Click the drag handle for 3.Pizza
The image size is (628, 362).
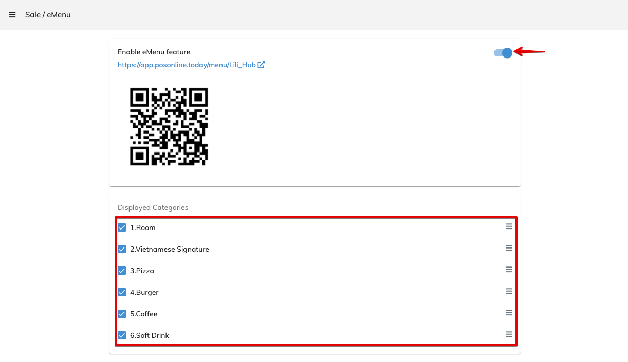509,270
